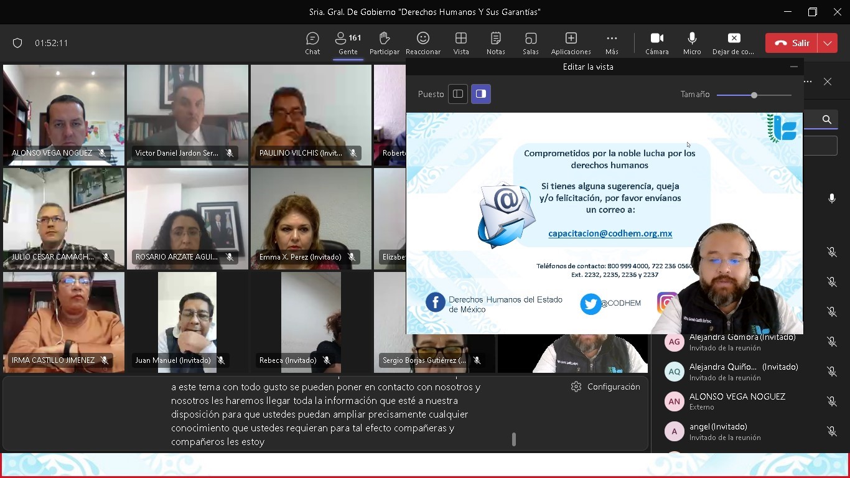Open the Vista layout options

pyautogui.click(x=461, y=43)
